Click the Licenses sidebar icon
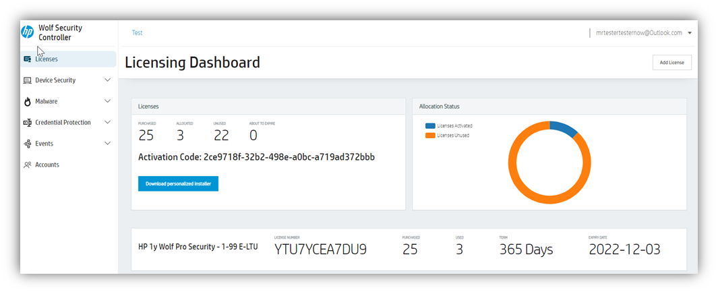The image size is (718, 294). (28, 59)
